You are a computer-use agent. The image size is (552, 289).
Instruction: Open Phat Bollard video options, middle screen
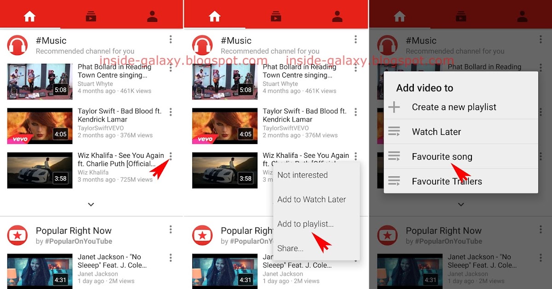coord(356,67)
